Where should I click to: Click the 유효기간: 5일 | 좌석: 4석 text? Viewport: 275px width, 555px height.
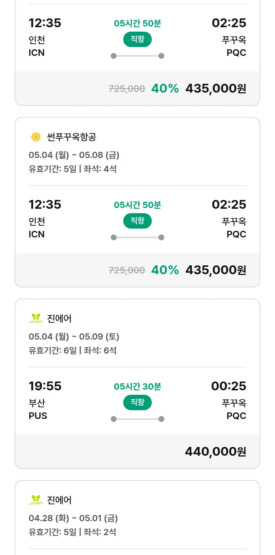(x=73, y=169)
